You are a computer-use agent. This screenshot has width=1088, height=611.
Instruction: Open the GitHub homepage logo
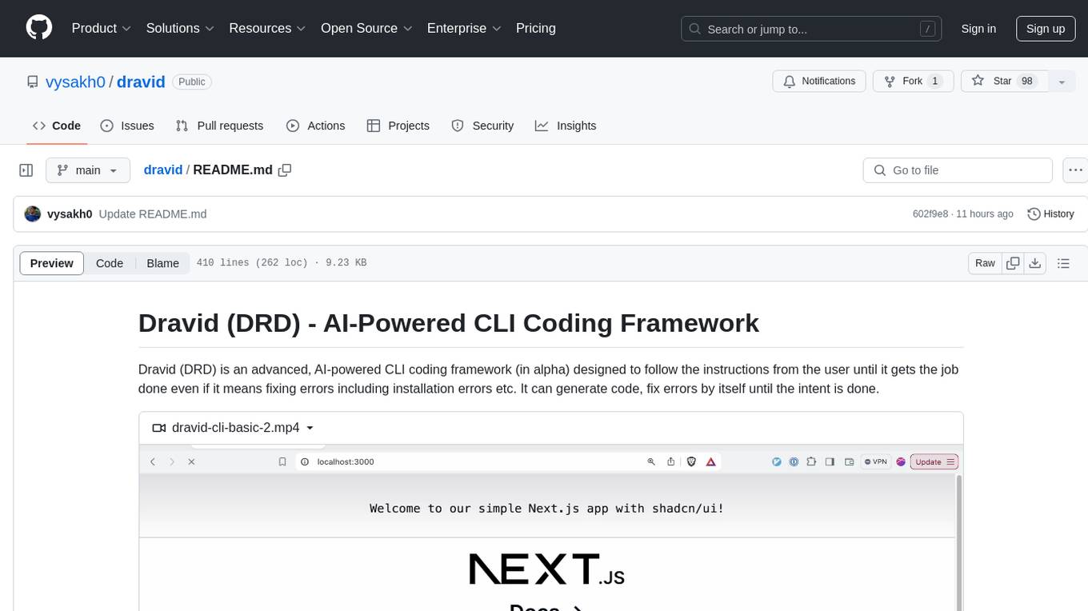coord(39,28)
